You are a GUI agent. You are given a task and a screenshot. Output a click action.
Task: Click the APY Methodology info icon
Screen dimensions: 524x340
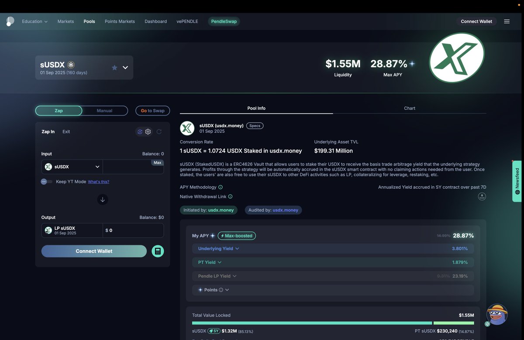pos(221,187)
